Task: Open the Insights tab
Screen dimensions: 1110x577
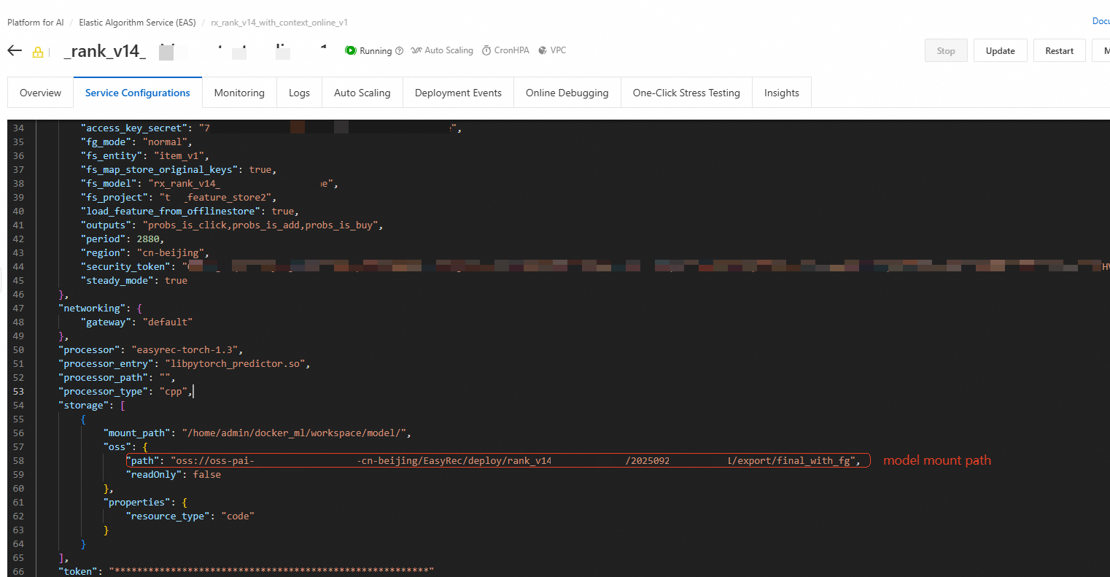Action: tap(782, 93)
